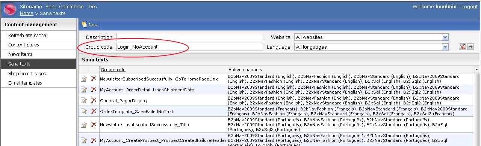
Task: Edit the General_PagerDisplay row
Action: coord(84,100)
